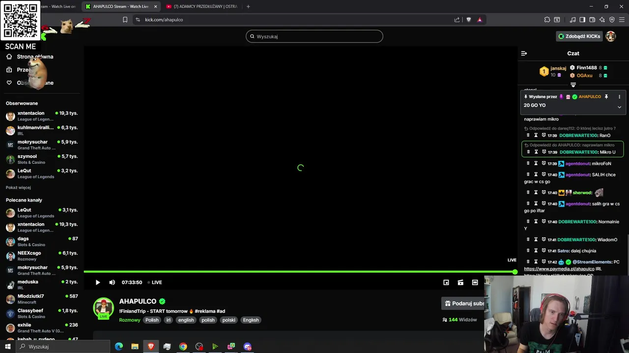Open the Windows Start menu
629x353 pixels.
point(7,347)
